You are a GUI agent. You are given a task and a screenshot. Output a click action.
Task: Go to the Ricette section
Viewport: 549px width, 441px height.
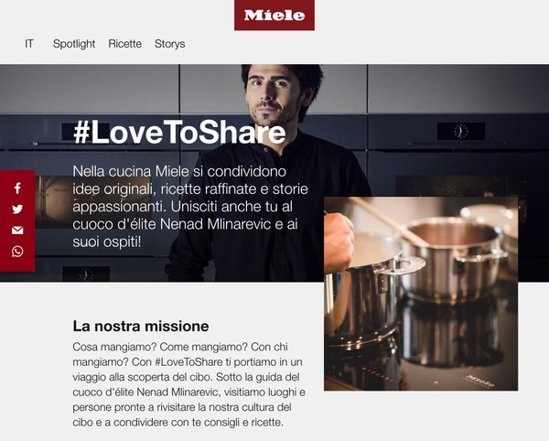click(125, 44)
